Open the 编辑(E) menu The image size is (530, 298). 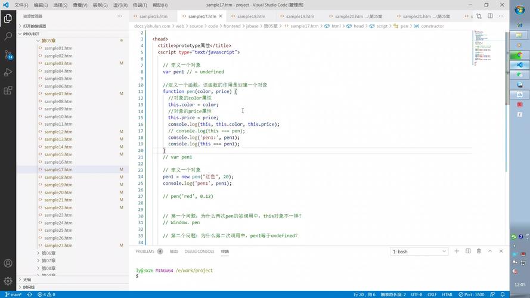click(41, 5)
